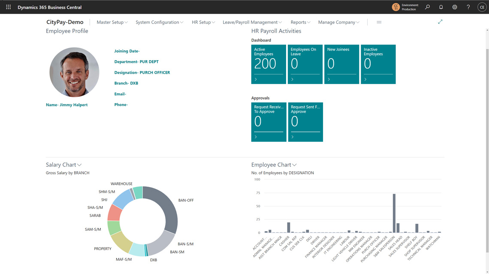Click the Name- Jimmy Halpert label
This screenshot has width=489, height=274.
point(67,105)
